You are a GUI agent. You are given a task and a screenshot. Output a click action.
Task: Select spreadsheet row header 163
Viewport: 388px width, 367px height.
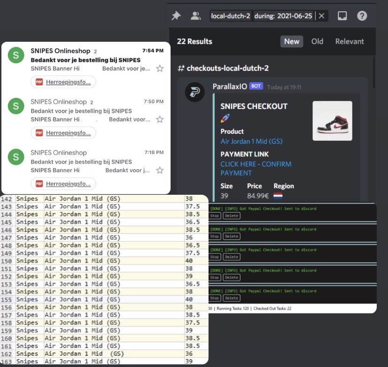pyautogui.click(x=7, y=361)
